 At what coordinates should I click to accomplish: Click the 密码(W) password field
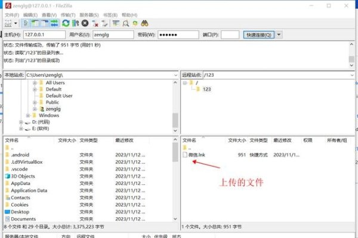178,35
